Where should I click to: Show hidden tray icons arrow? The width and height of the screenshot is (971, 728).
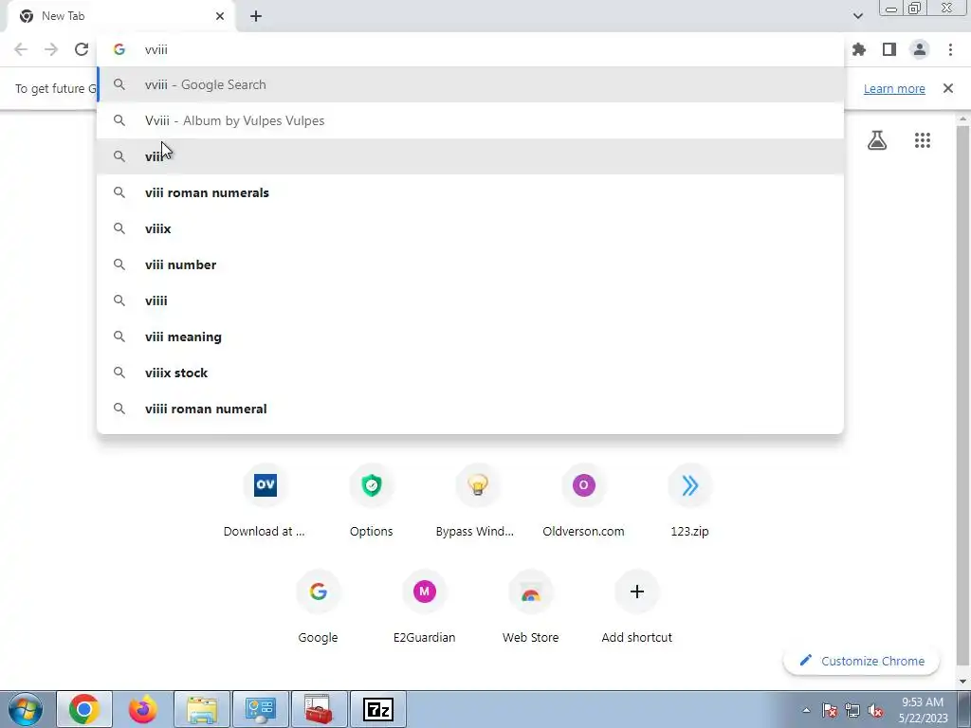click(x=806, y=710)
